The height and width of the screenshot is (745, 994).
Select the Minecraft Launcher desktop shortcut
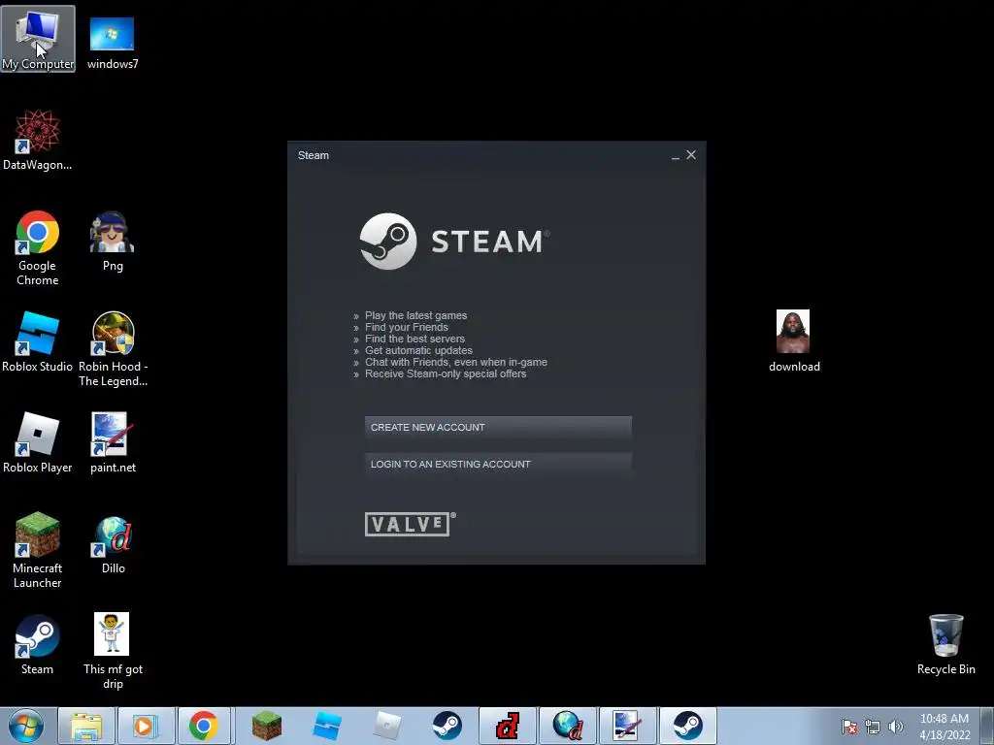(38, 551)
